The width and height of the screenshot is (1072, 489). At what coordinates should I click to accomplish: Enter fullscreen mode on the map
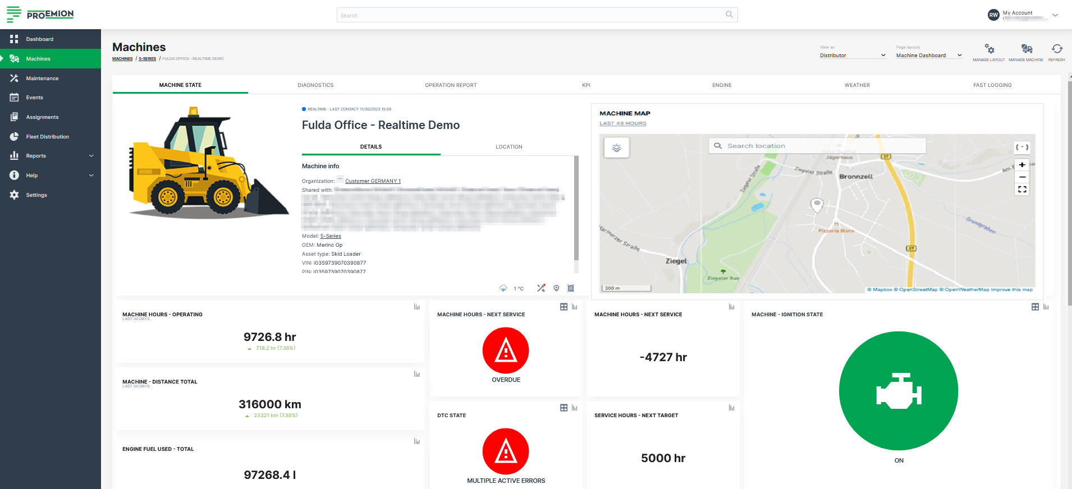click(1022, 190)
